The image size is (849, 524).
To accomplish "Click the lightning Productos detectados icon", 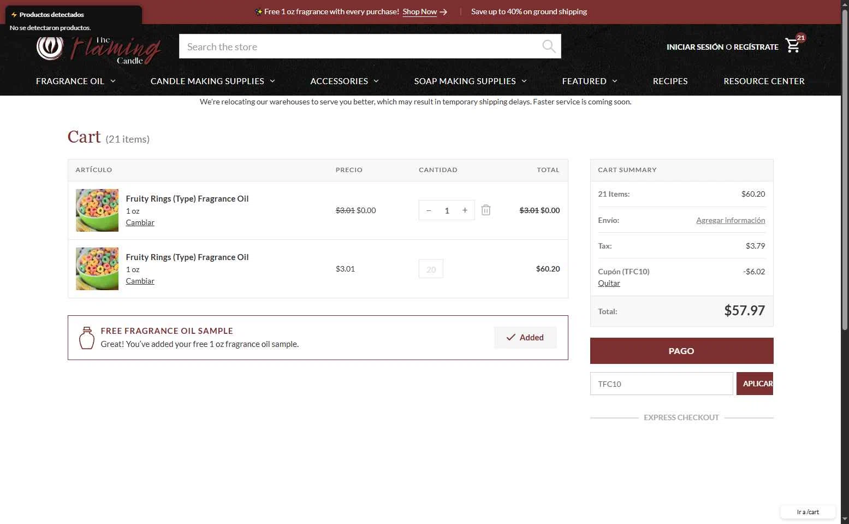I will point(14,15).
